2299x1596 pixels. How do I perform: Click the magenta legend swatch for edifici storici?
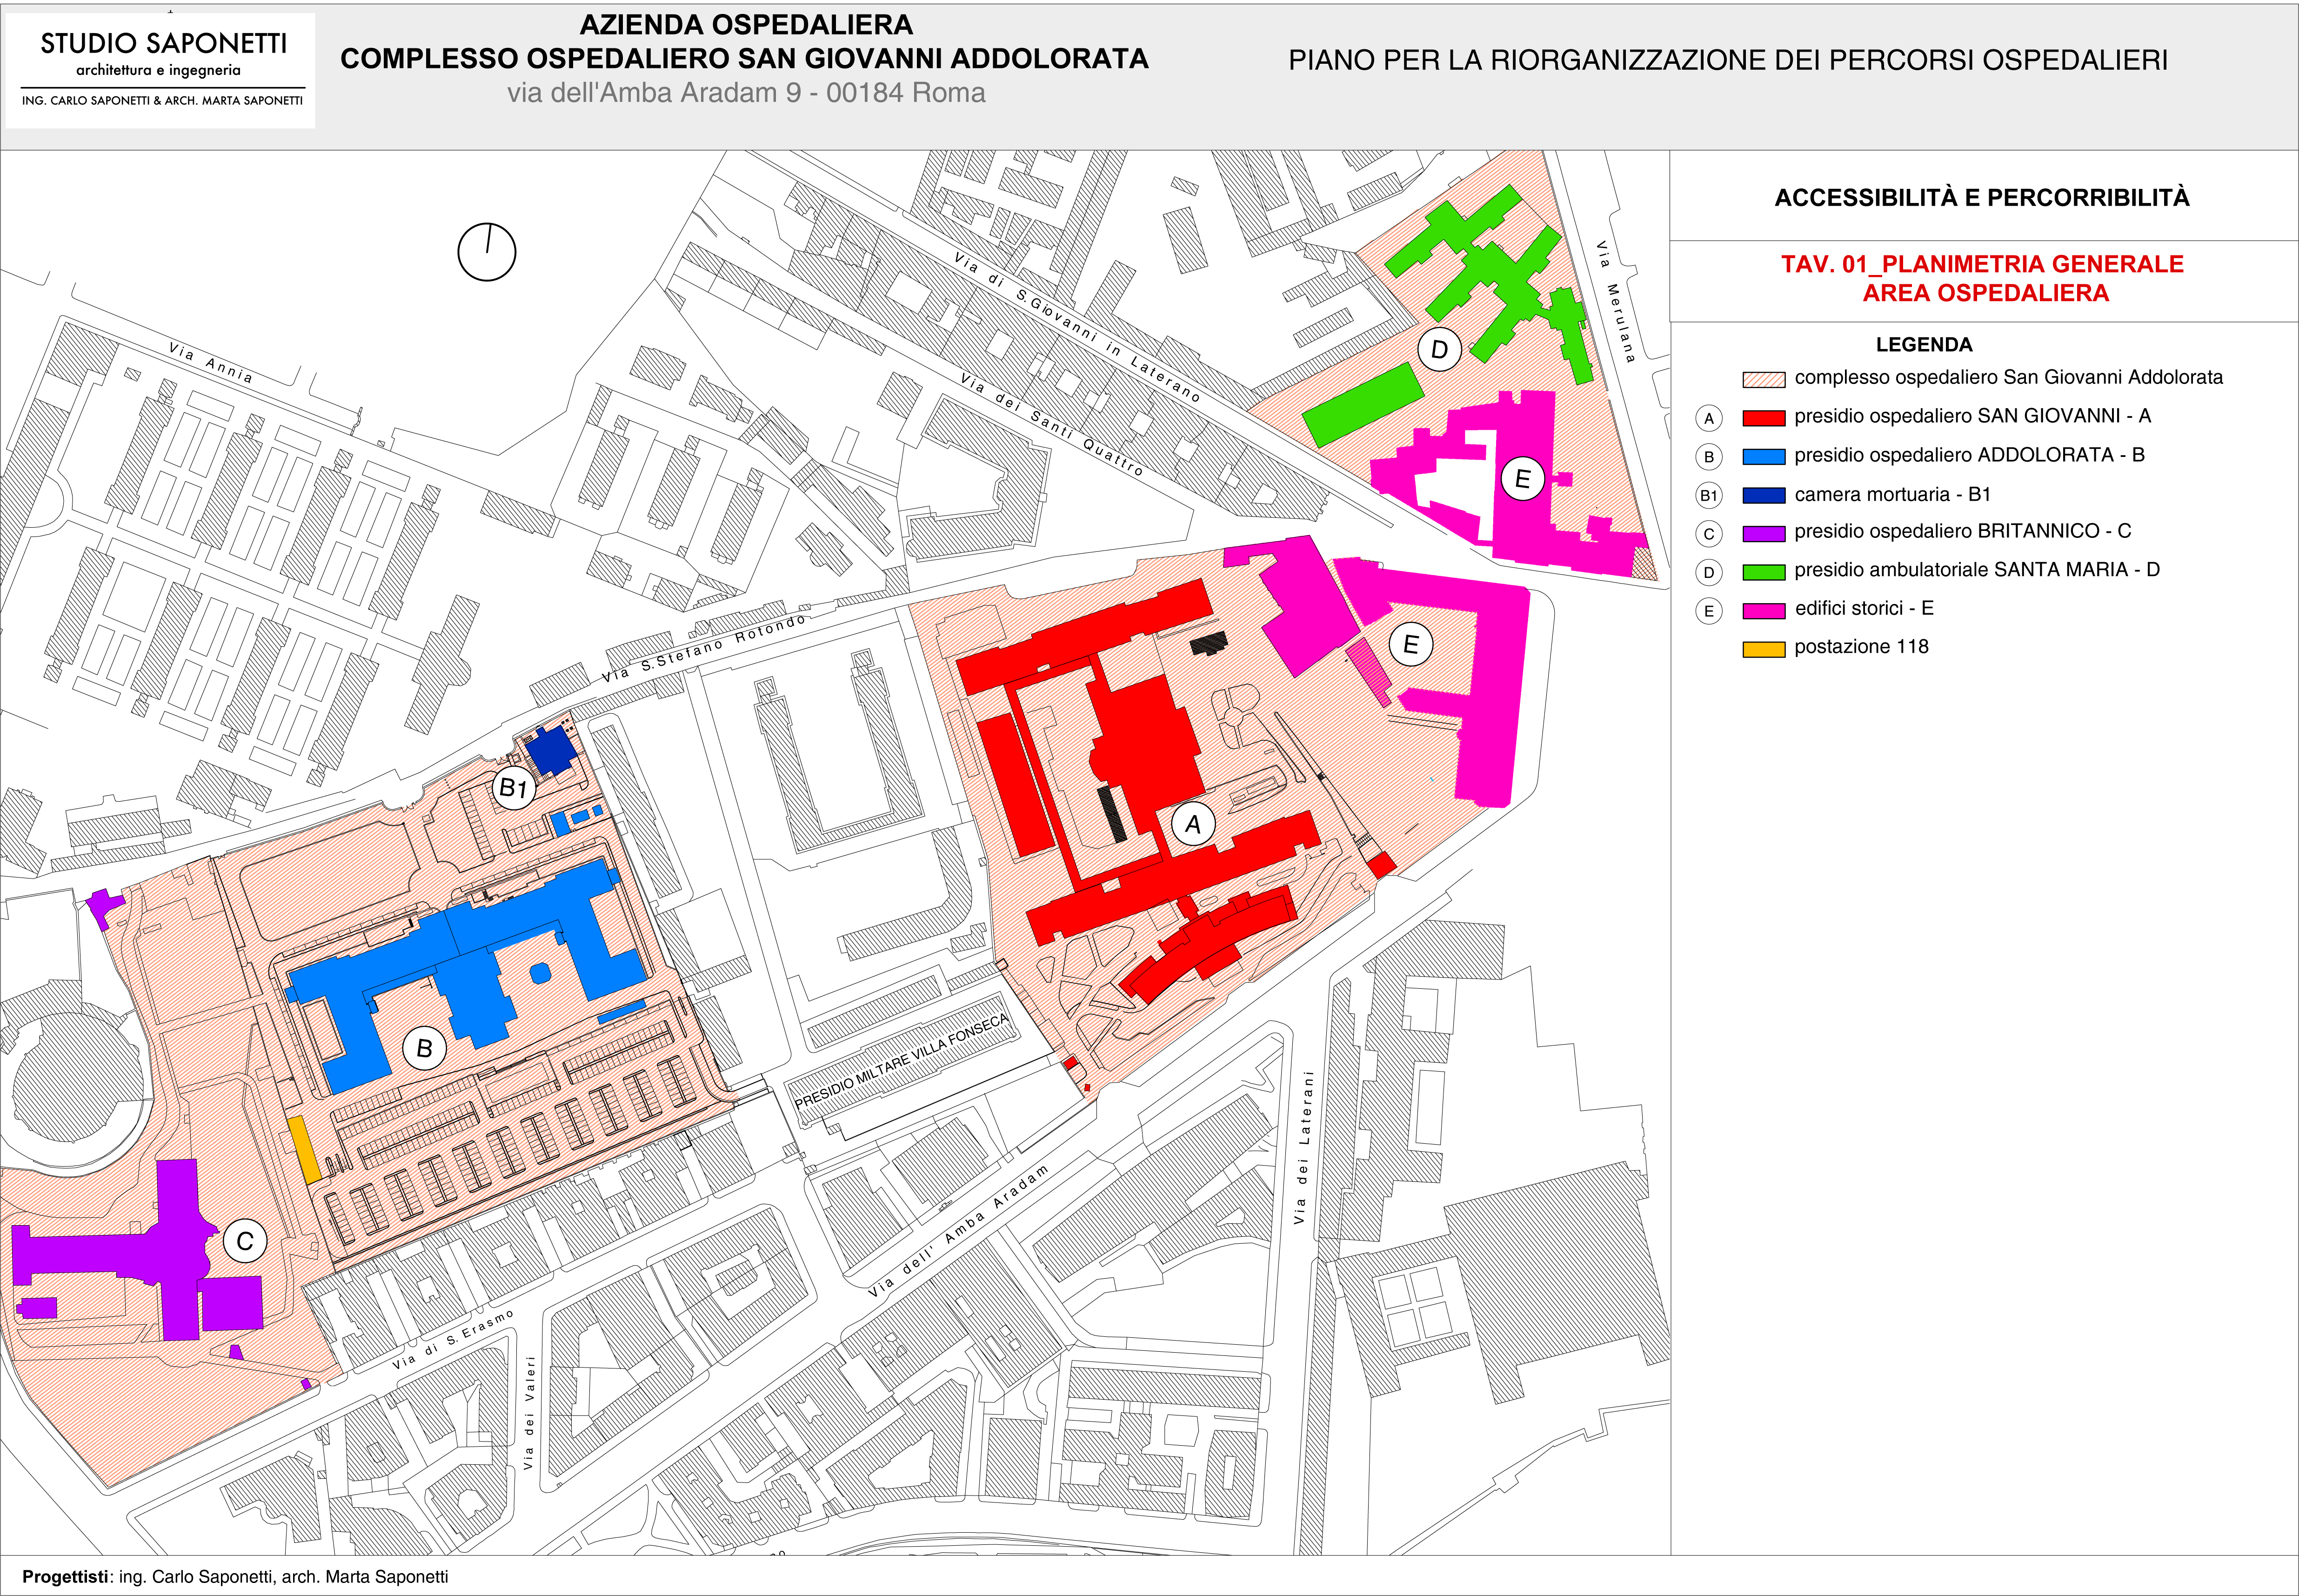(x=1763, y=611)
